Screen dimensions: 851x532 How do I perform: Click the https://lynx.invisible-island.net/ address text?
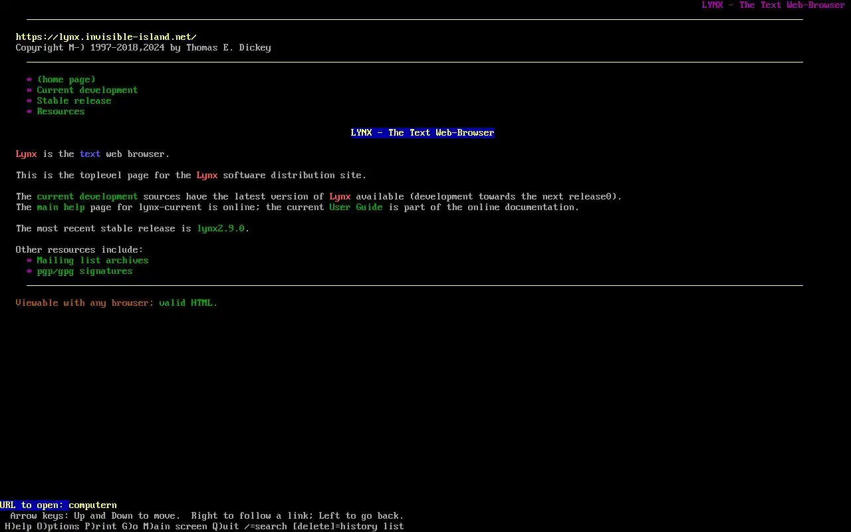point(106,37)
